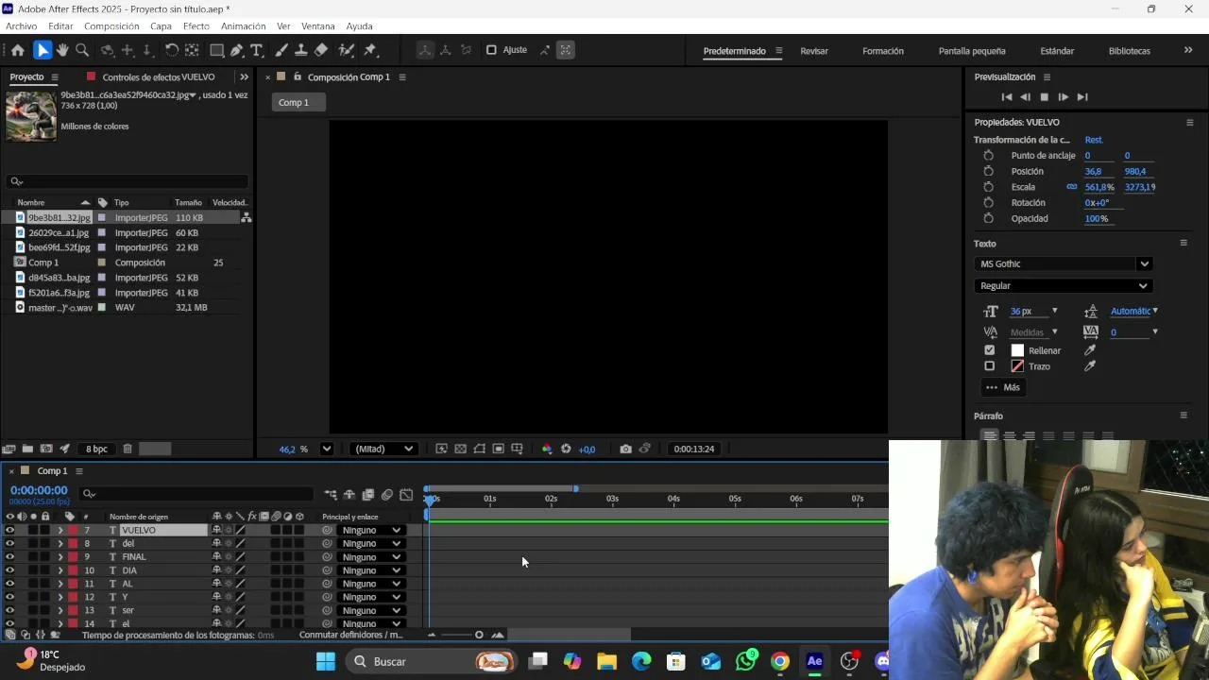Reset exposure in the viewer footer
The width and height of the screenshot is (1209, 680).
pyautogui.click(x=566, y=450)
